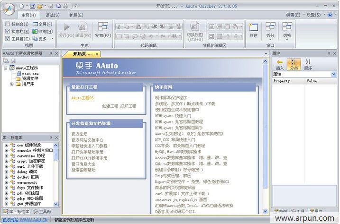Open the document tab list dropdown arrow

pyautogui.click(x=266, y=54)
